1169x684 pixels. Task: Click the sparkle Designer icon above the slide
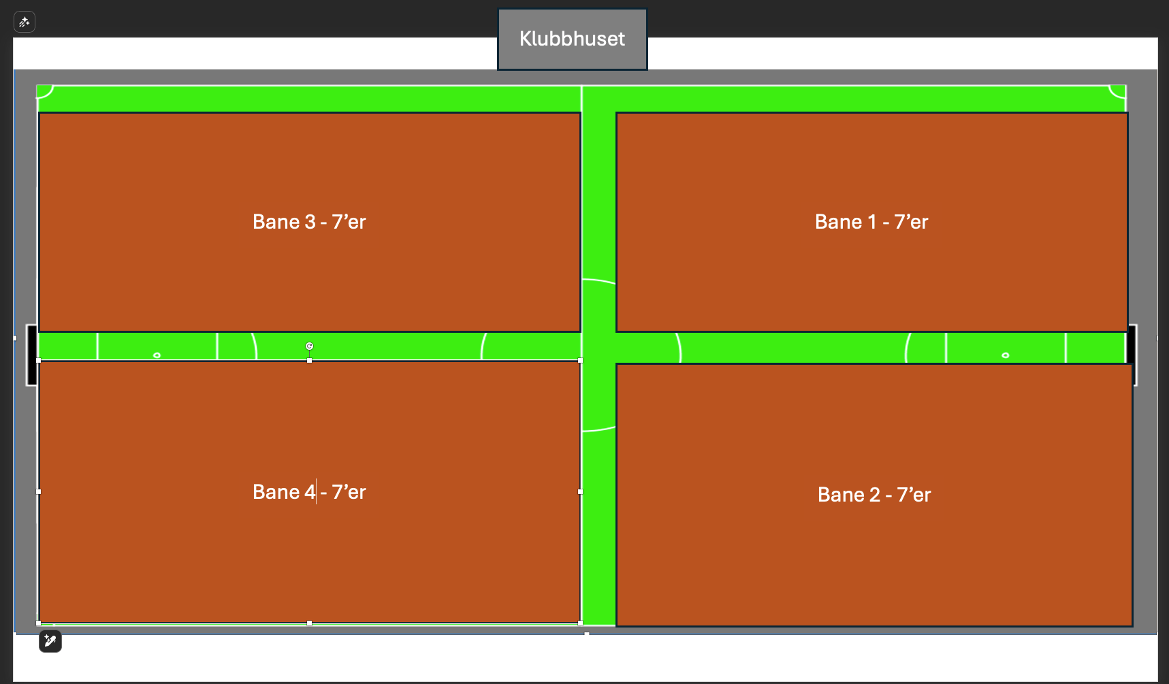(25, 22)
